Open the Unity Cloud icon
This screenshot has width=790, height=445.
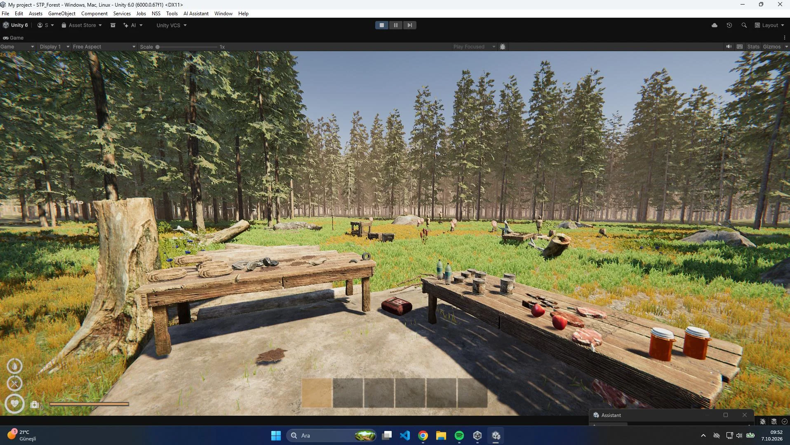(715, 25)
